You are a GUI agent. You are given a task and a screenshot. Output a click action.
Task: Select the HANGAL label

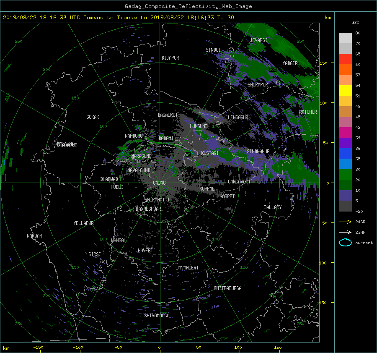coord(118,241)
